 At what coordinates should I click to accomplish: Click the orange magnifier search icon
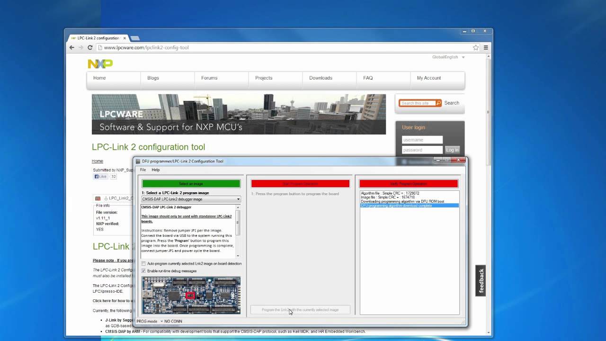point(438,103)
